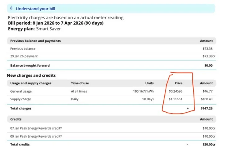This screenshot has height=157, width=225.
Task: Click the 'General usage' row label
Action: pos(21,91)
